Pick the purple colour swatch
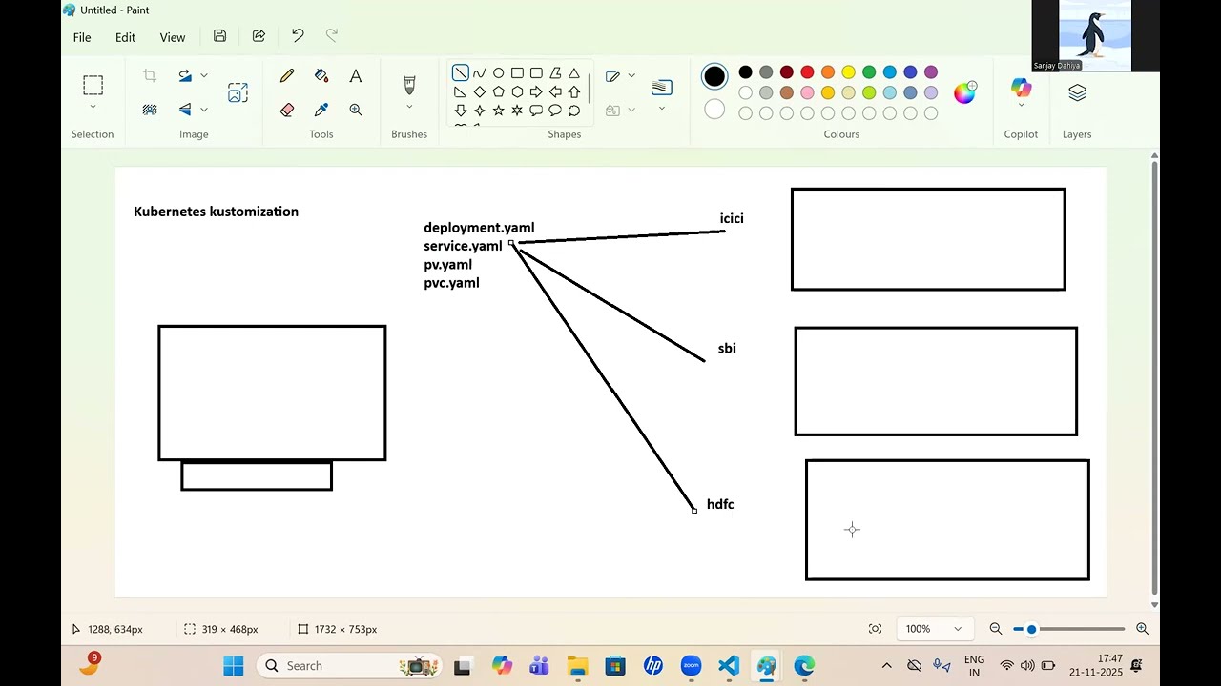This screenshot has width=1221, height=686. (931, 72)
